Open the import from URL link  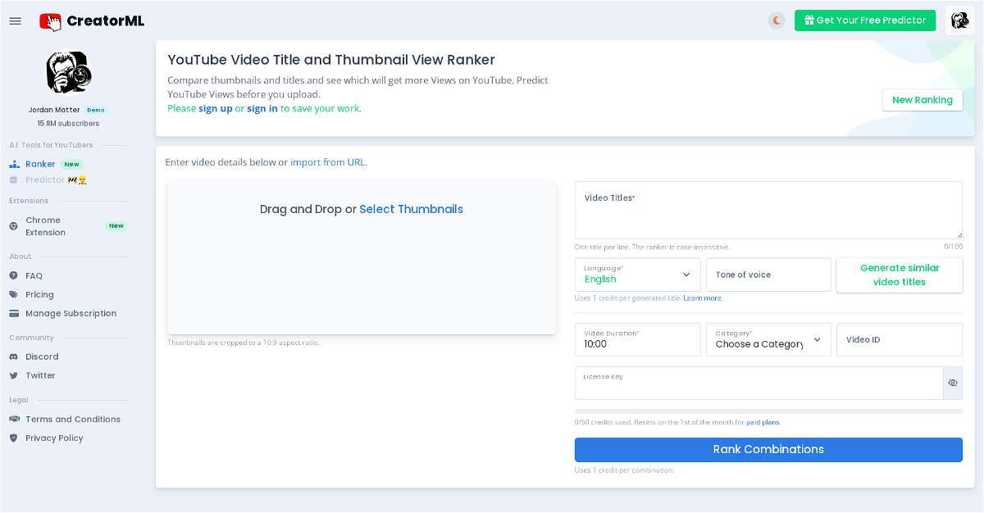tap(327, 162)
